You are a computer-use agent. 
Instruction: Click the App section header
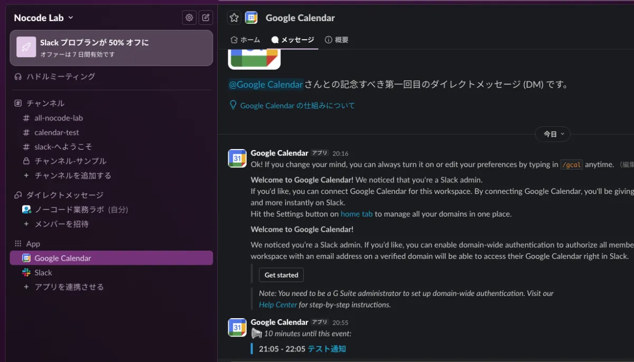(33, 244)
